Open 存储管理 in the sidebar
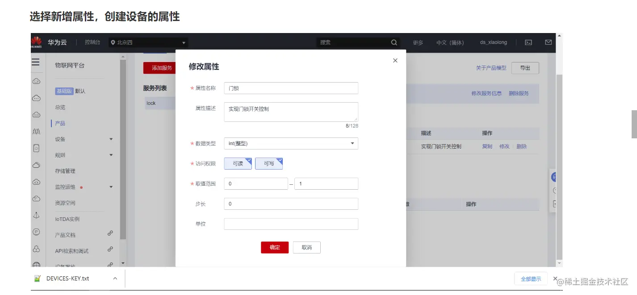The height and width of the screenshot is (295, 637). pyautogui.click(x=65, y=171)
